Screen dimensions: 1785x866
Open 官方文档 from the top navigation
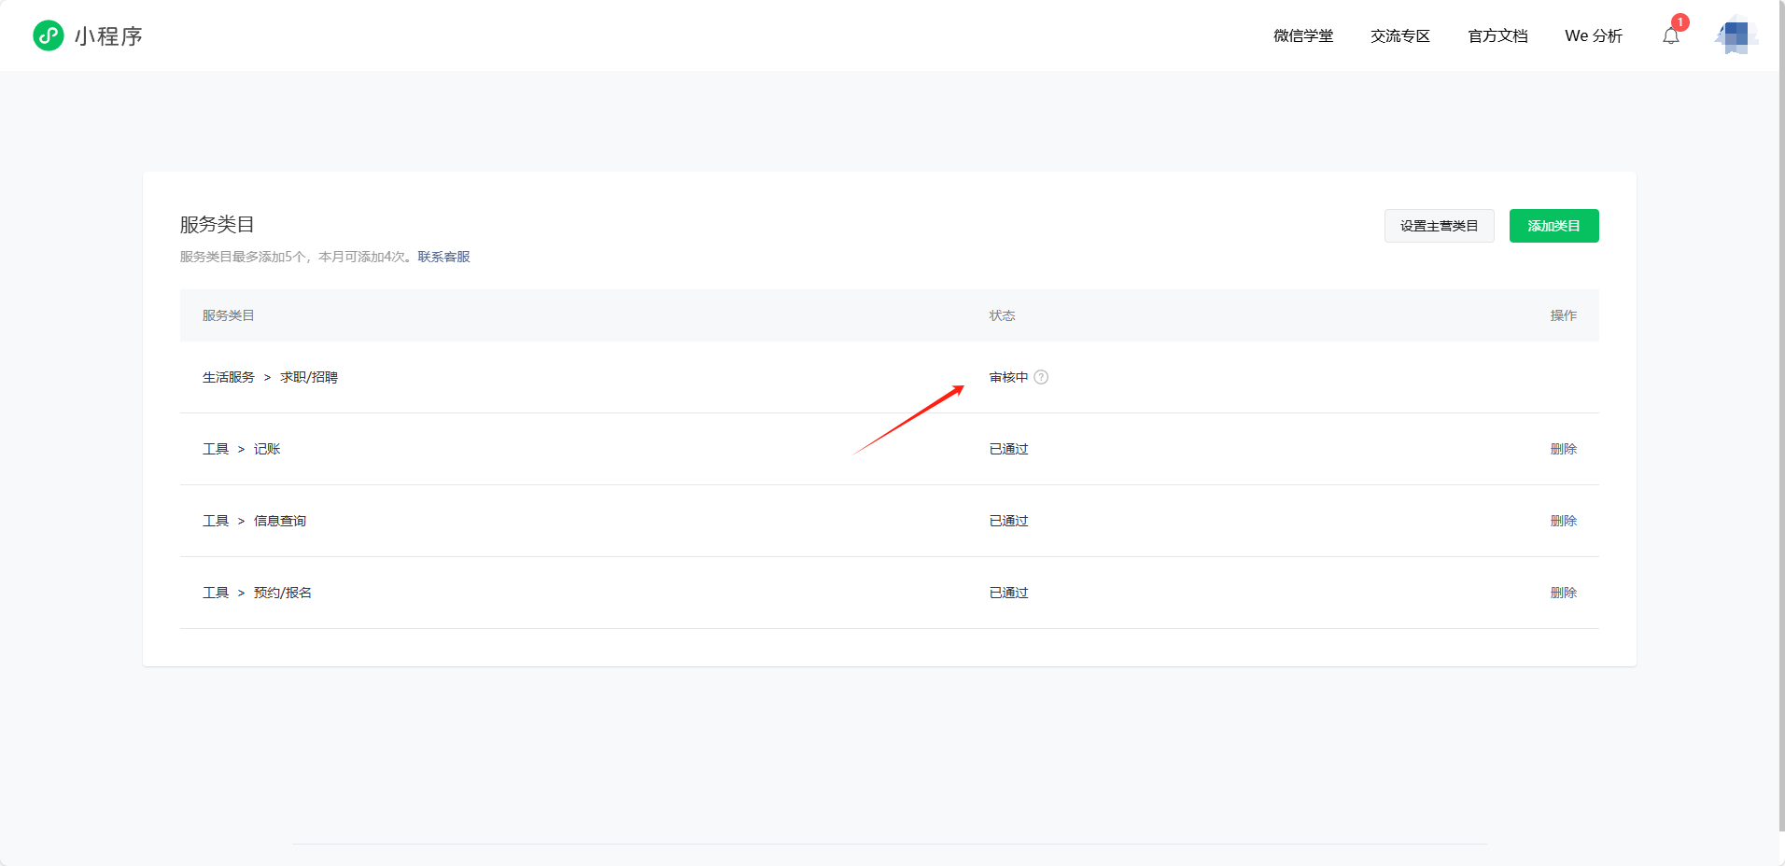1497,36
